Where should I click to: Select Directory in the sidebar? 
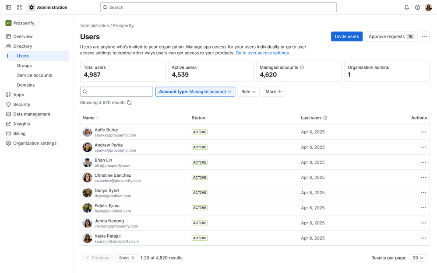(23, 46)
